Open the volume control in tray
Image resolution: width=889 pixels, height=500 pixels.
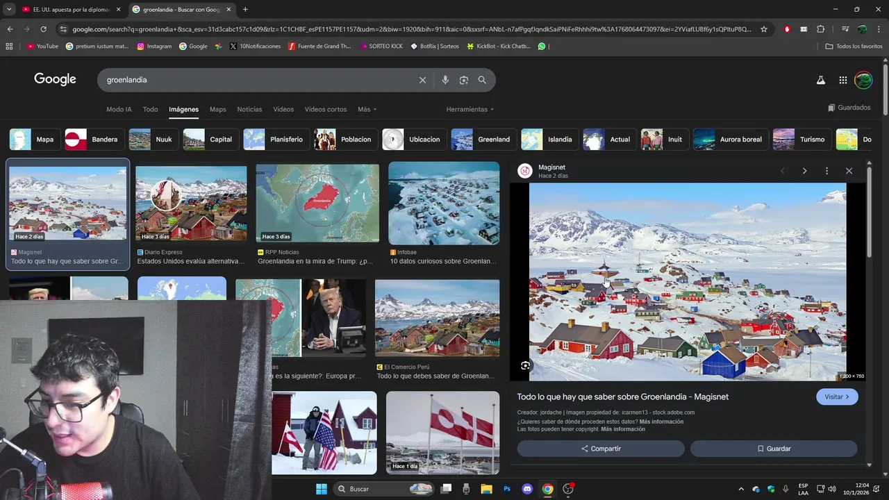click(x=832, y=489)
